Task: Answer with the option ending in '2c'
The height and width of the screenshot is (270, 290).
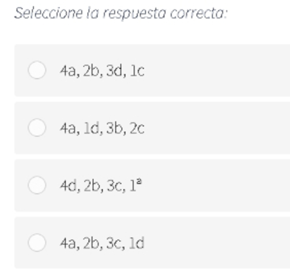Action: tap(37, 127)
